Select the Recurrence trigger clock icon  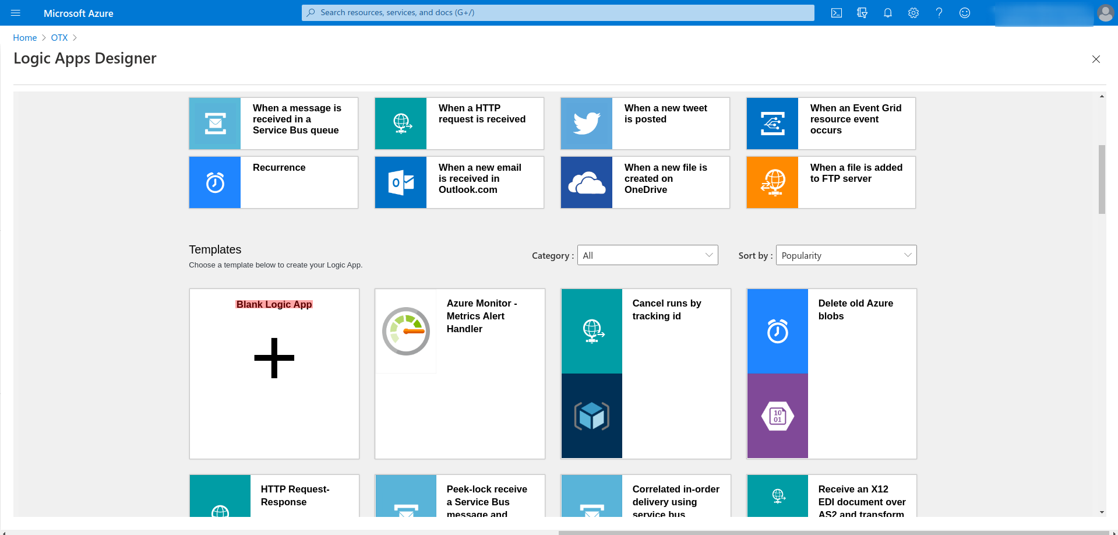pos(215,182)
